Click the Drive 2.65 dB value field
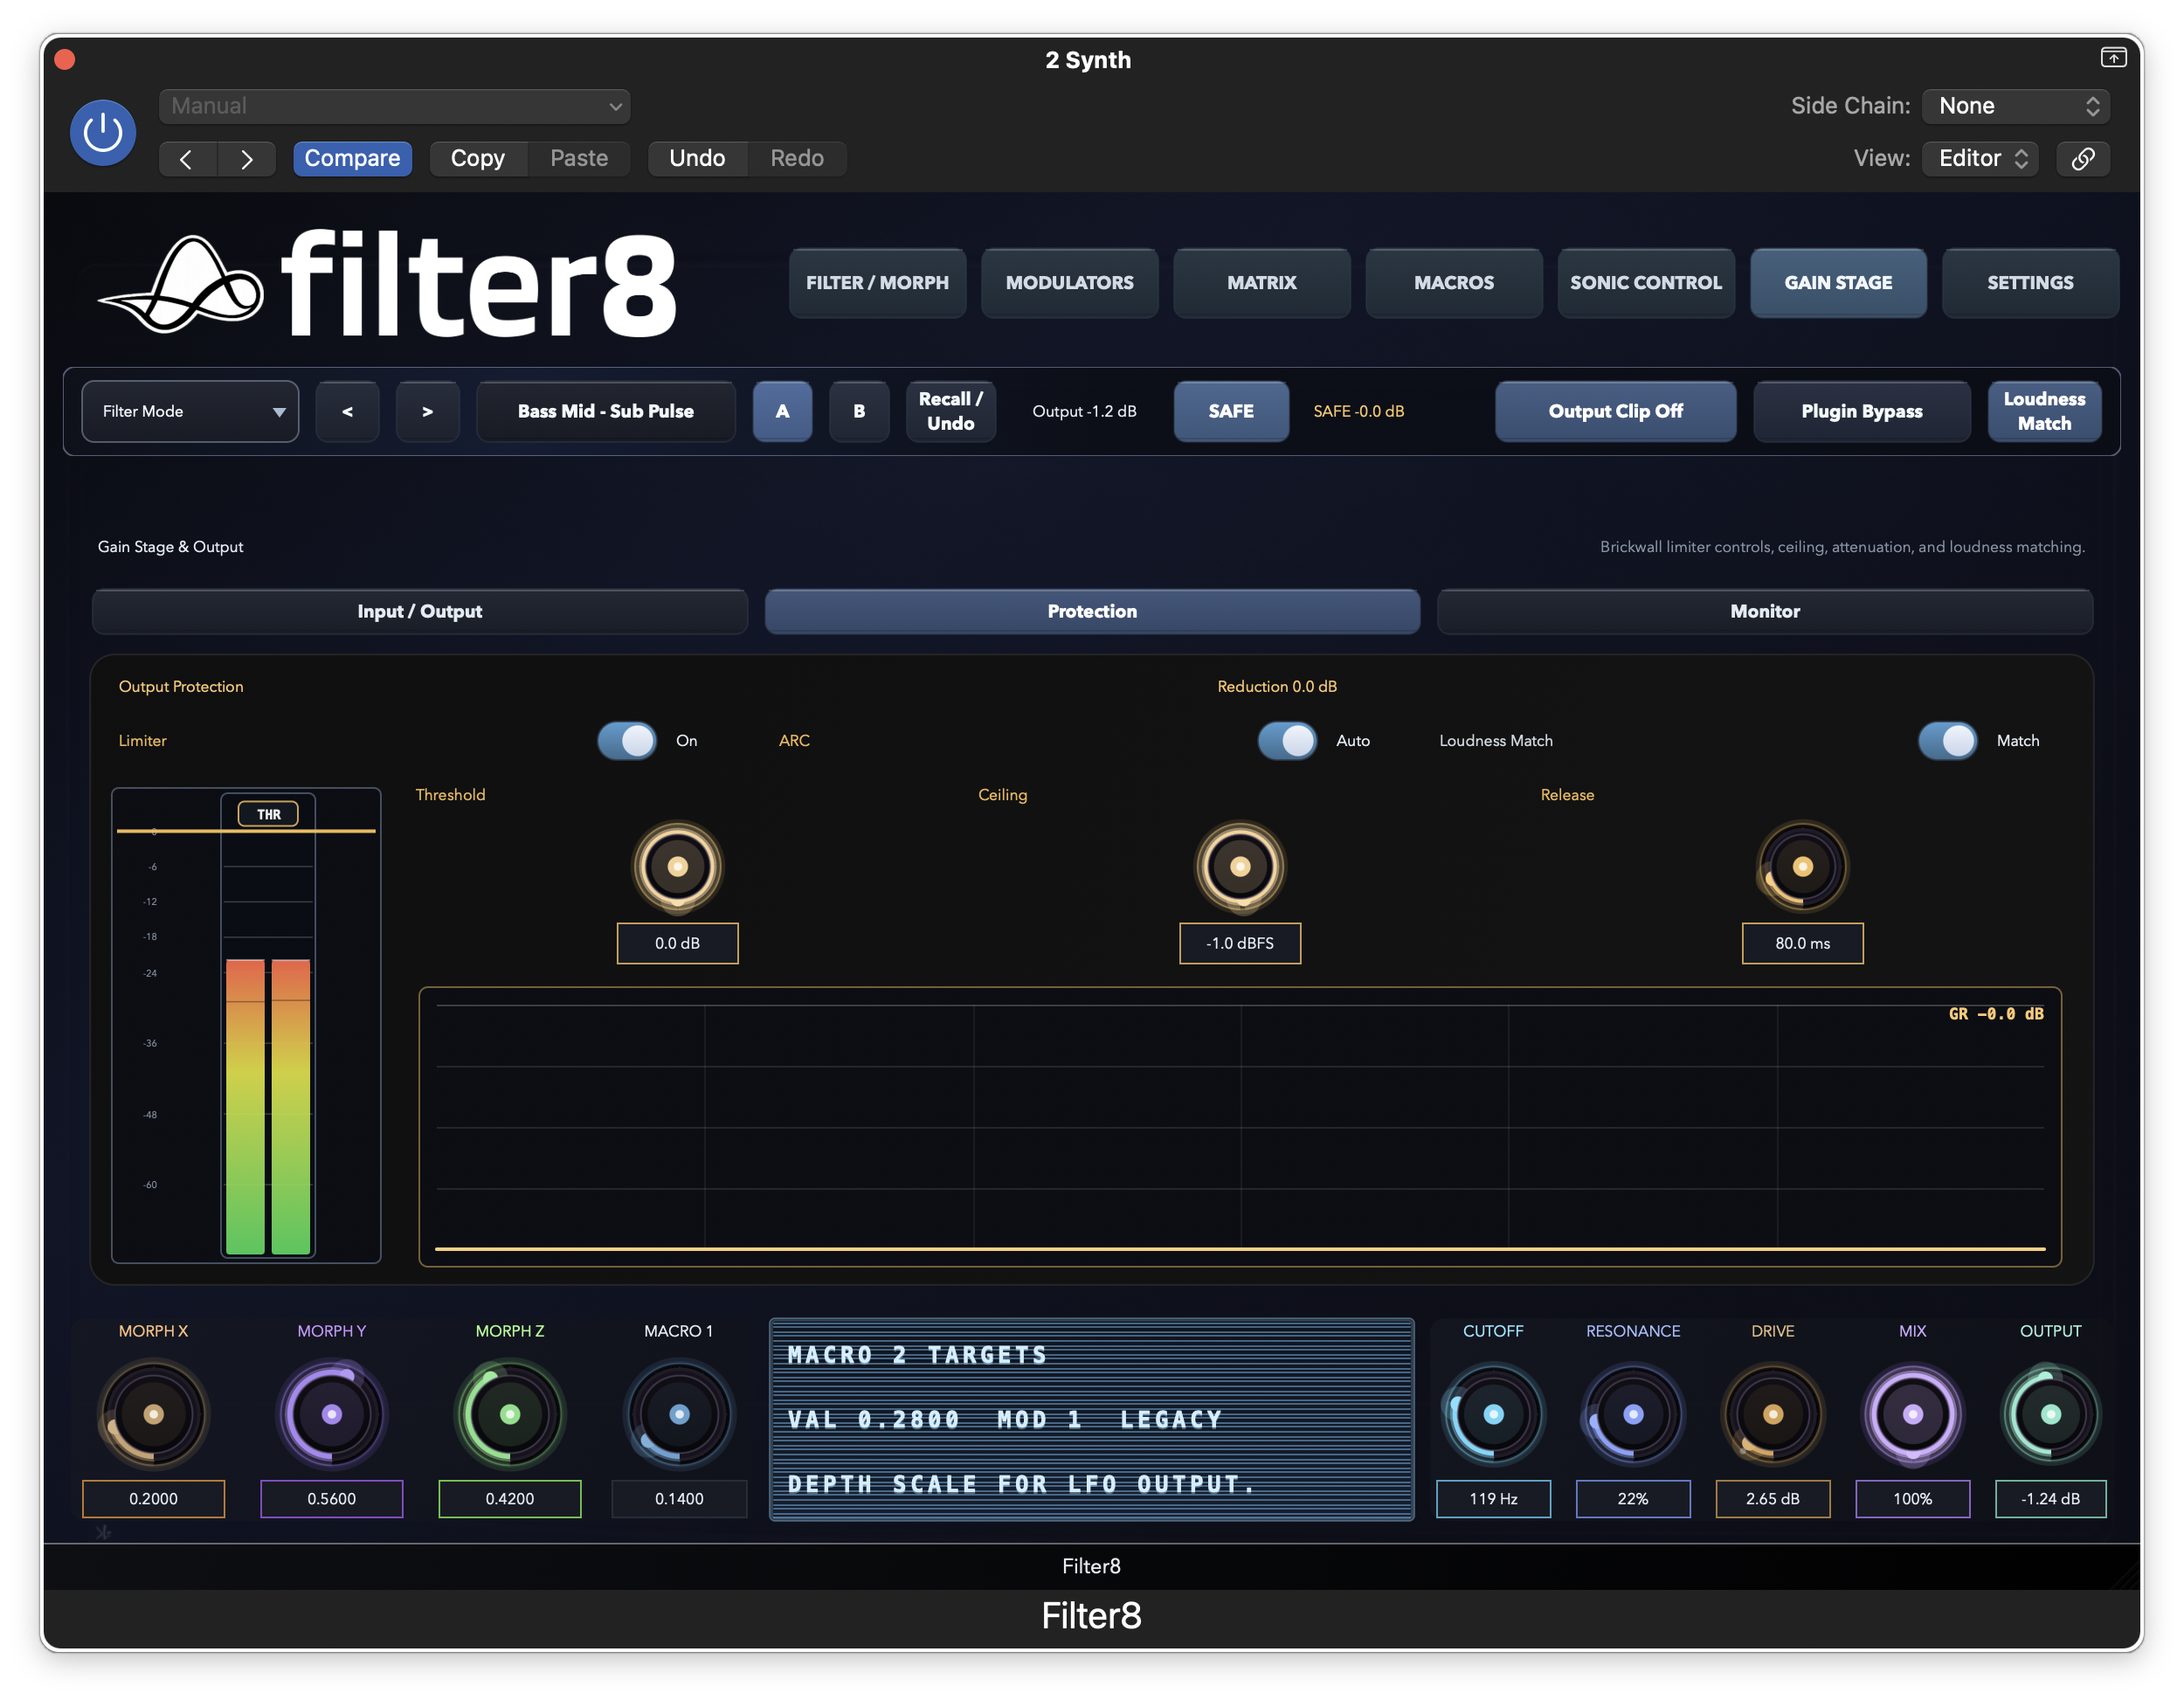Viewport: 2184px width, 1700px height. [x=1772, y=1498]
